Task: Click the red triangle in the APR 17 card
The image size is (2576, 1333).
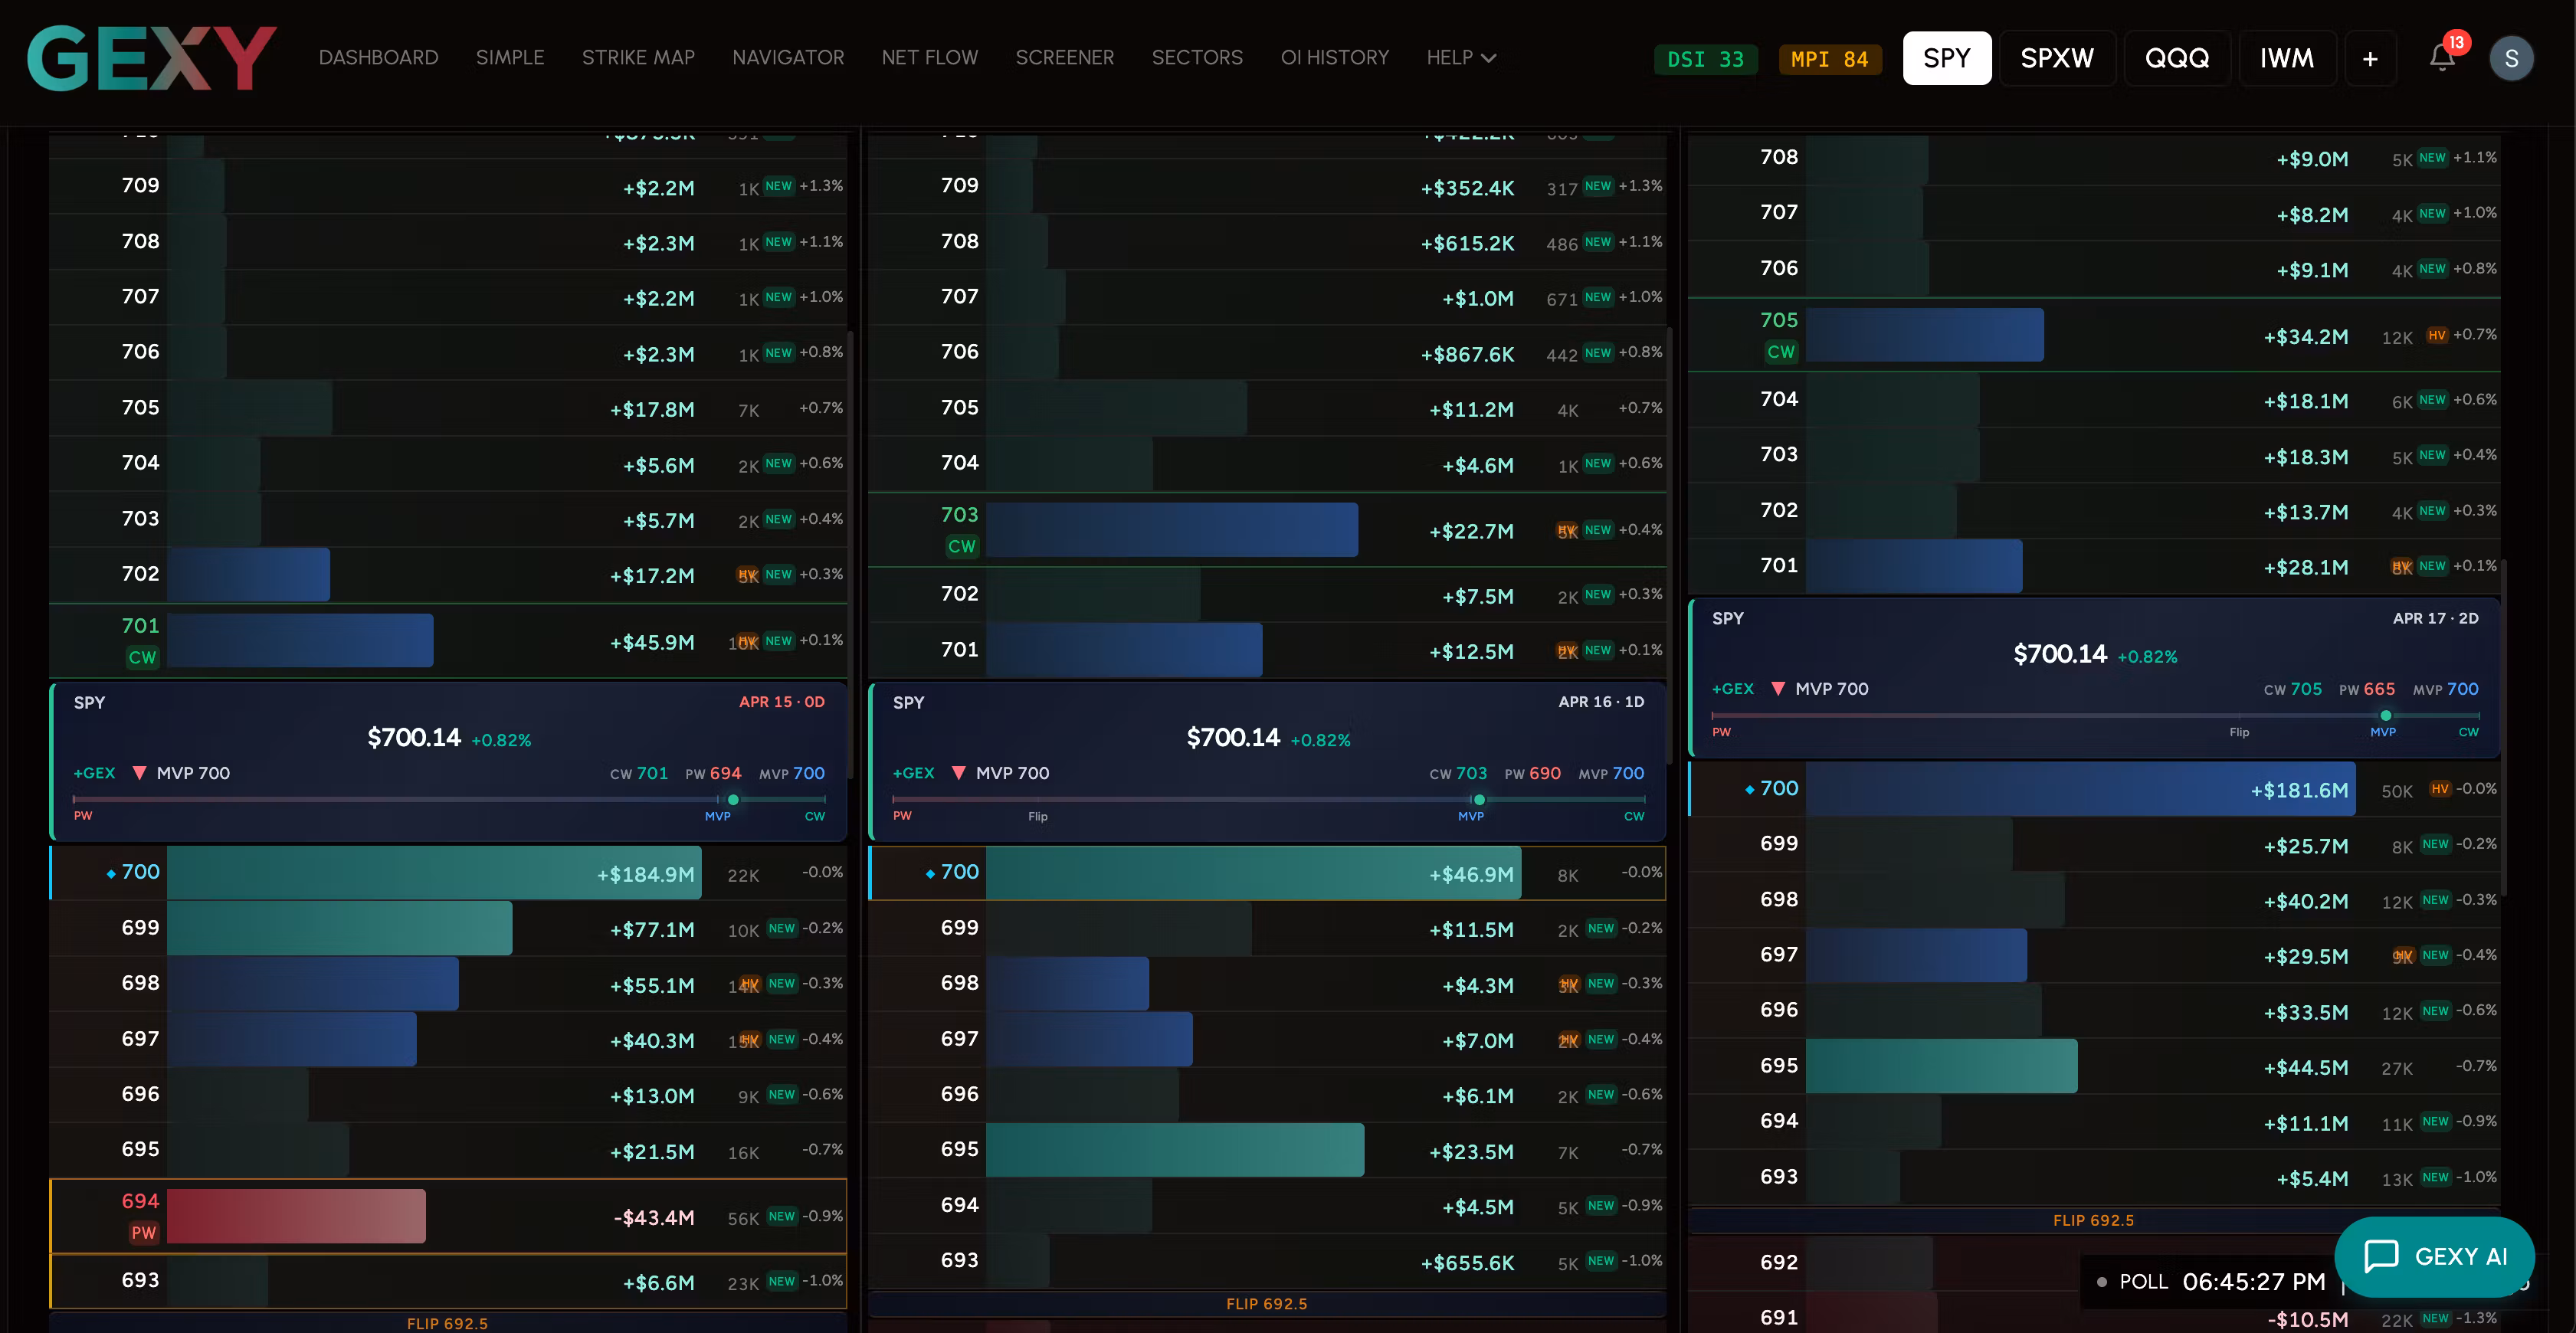Action: pos(1777,689)
